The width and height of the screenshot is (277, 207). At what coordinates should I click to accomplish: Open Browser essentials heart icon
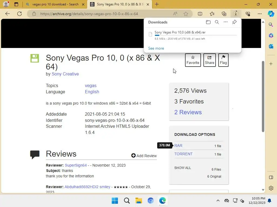(x=248, y=14)
